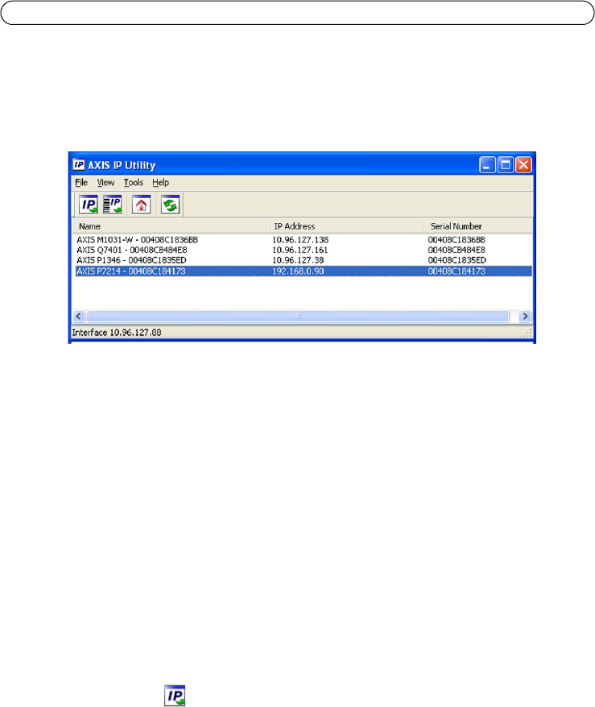
Task: Click the horizontal scrollbar right arrow
Action: pos(525,316)
